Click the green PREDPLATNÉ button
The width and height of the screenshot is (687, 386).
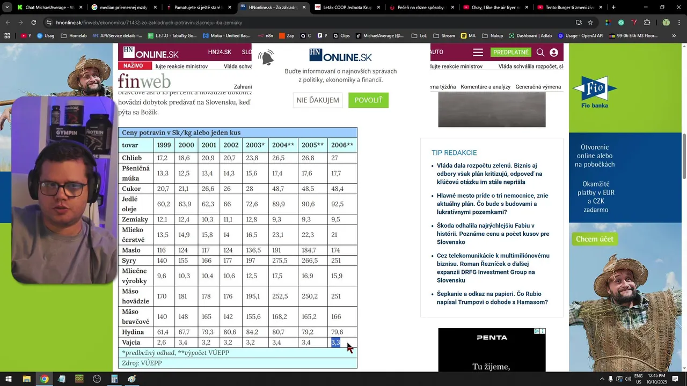click(x=511, y=52)
